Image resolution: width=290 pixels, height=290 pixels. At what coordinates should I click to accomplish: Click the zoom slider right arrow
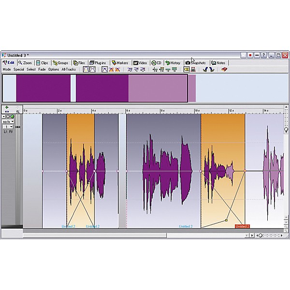coord(282,235)
